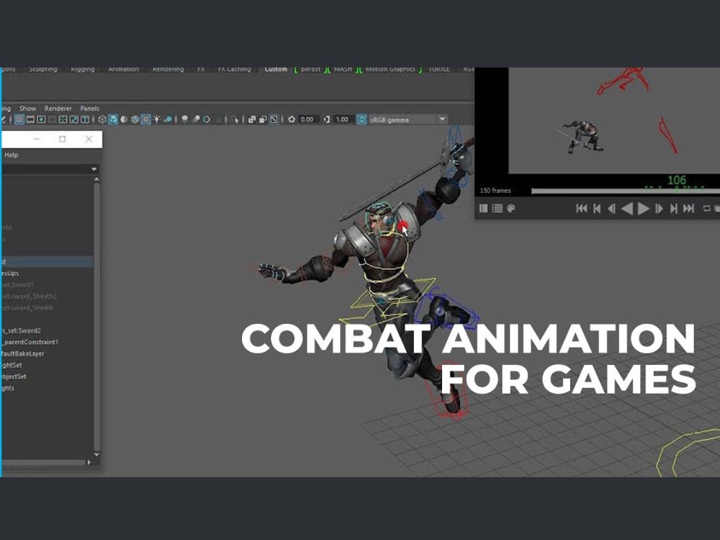Image resolution: width=720 pixels, height=540 pixels.
Task: Toggle the viewport grid display icon
Action: pyautogui.click(x=19, y=120)
